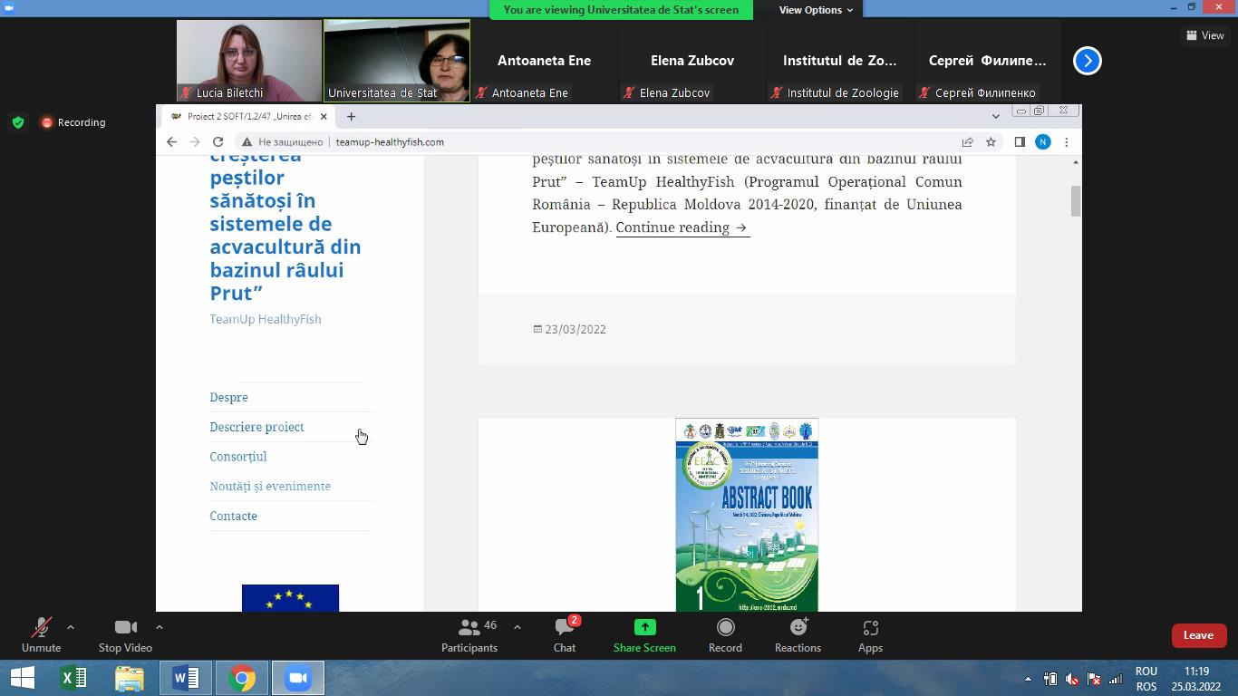The height and width of the screenshot is (696, 1238).
Task: Unmute the microphone in Zoom
Action: tap(41, 633)
